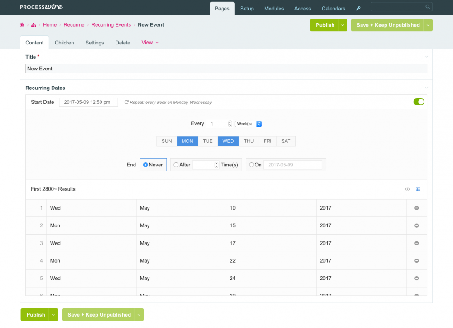
Task: Open the Week(s) interval unit dropdown
Action: [248, 124]
